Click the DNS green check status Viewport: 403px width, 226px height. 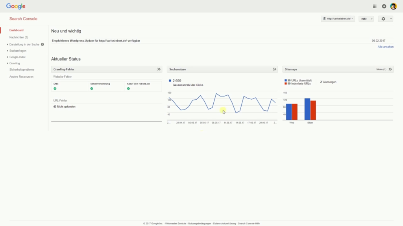pyautogui.click(x=55, y=89)
